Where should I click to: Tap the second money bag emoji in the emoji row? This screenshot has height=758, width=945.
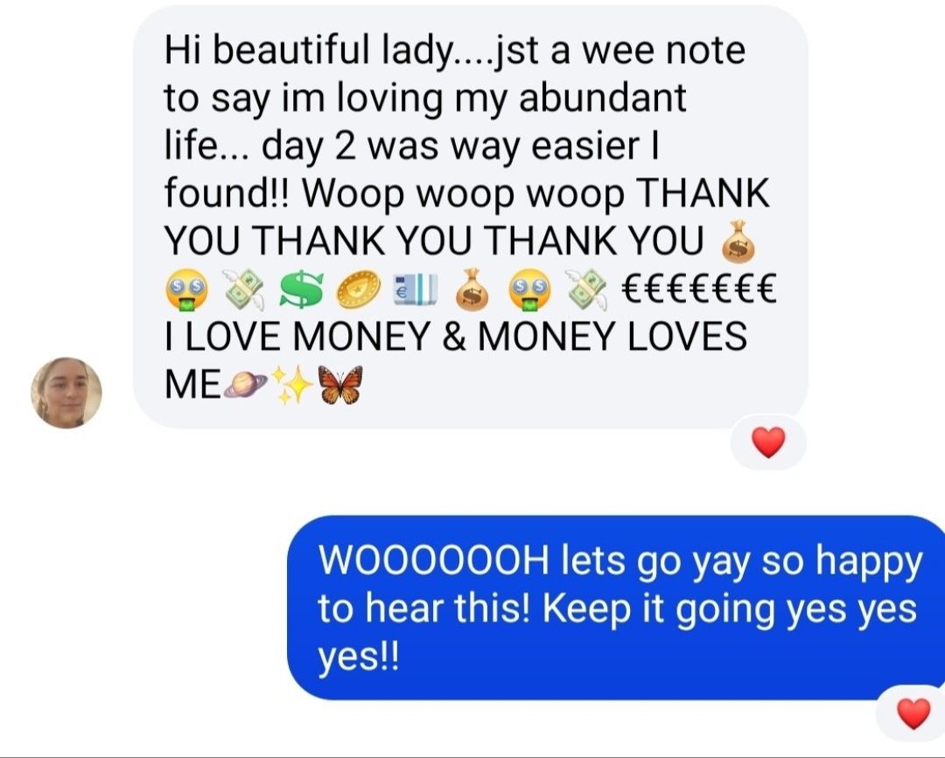click(472, 289)
